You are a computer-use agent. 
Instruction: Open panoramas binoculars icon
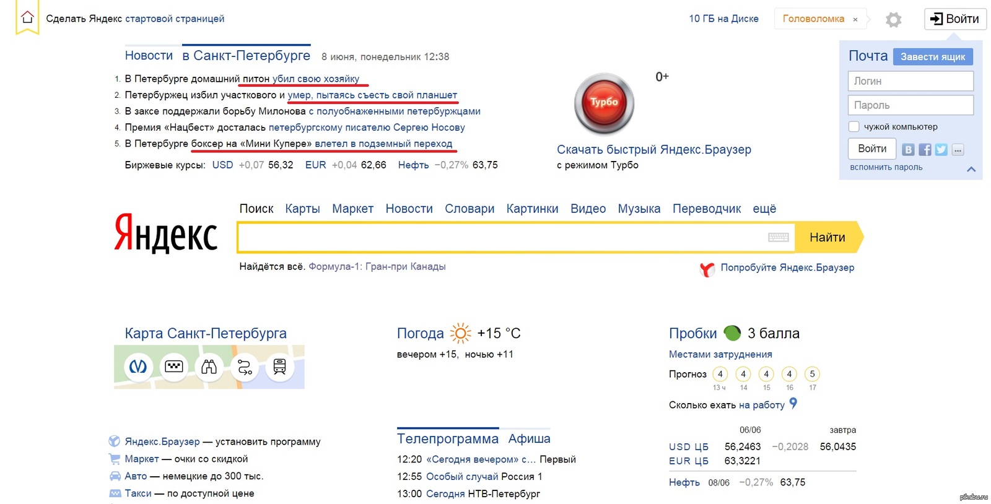point(209,367)
